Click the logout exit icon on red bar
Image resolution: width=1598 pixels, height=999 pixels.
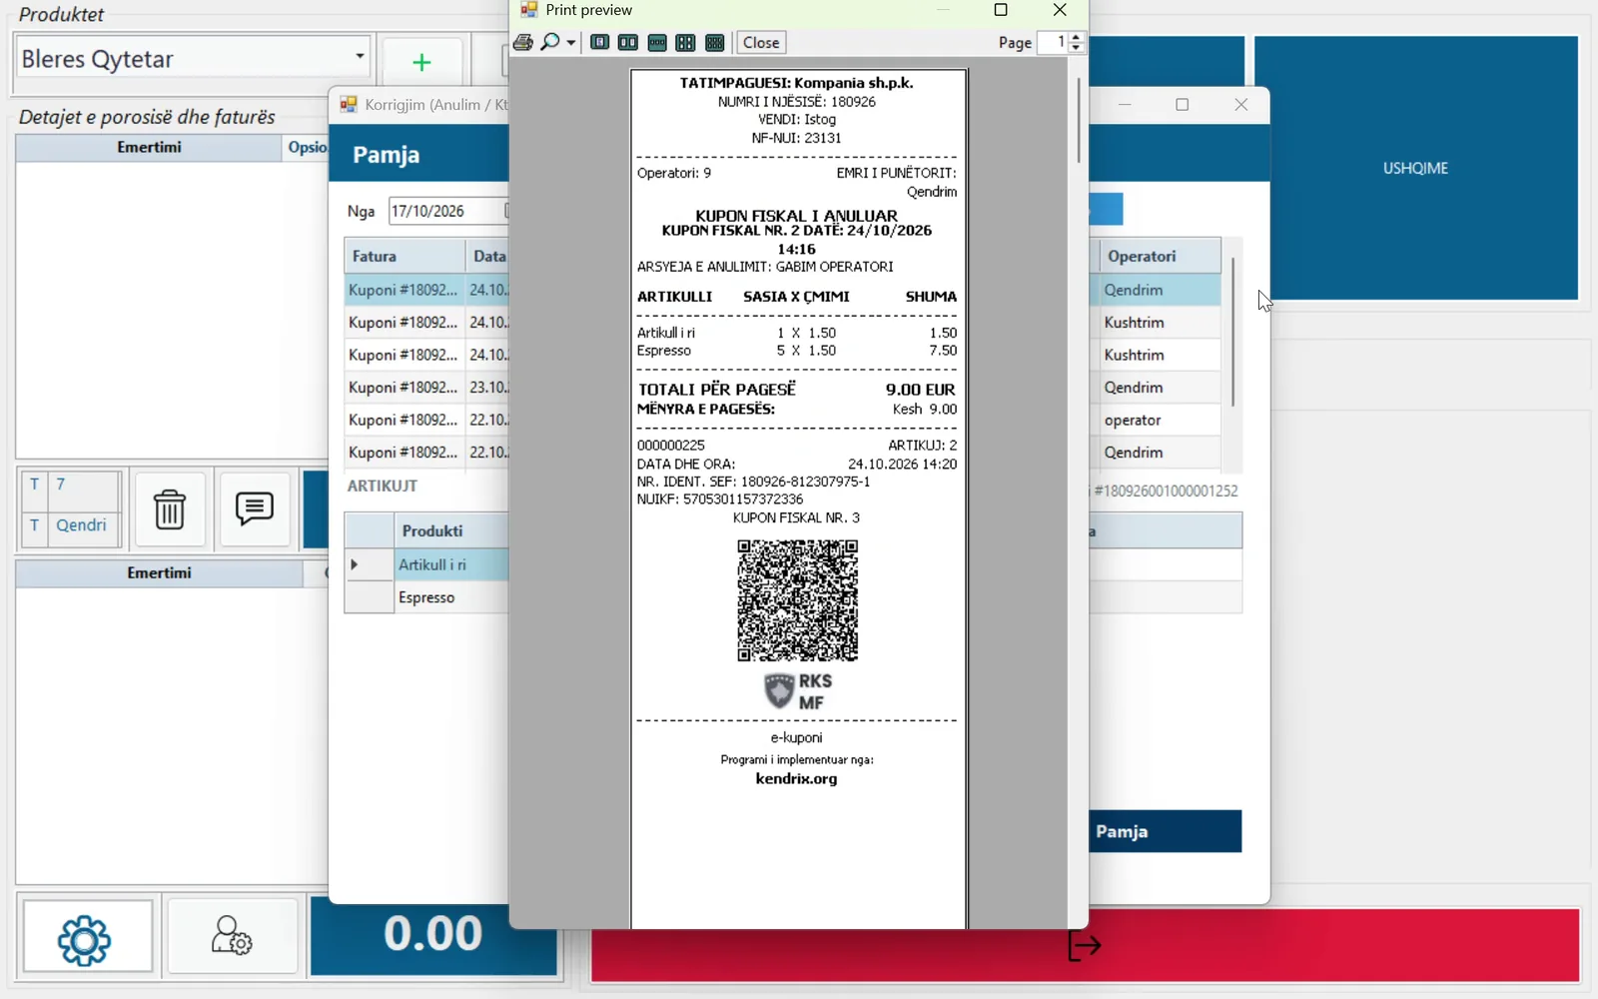1085,945
